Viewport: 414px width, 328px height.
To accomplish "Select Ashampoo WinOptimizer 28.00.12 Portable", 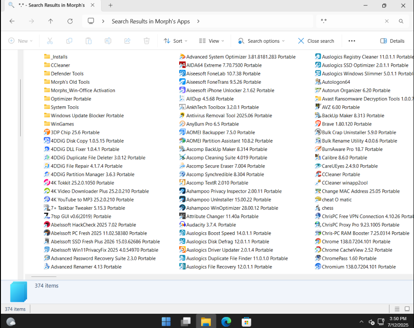I will tap(229, 208).
